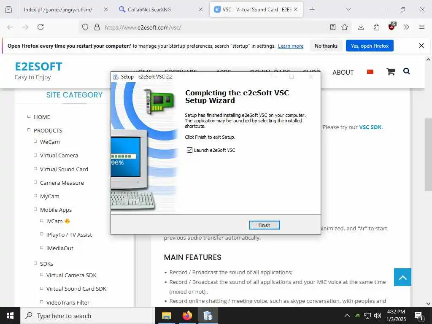Open the taskbar clock showing 4:32 PM

396,316
